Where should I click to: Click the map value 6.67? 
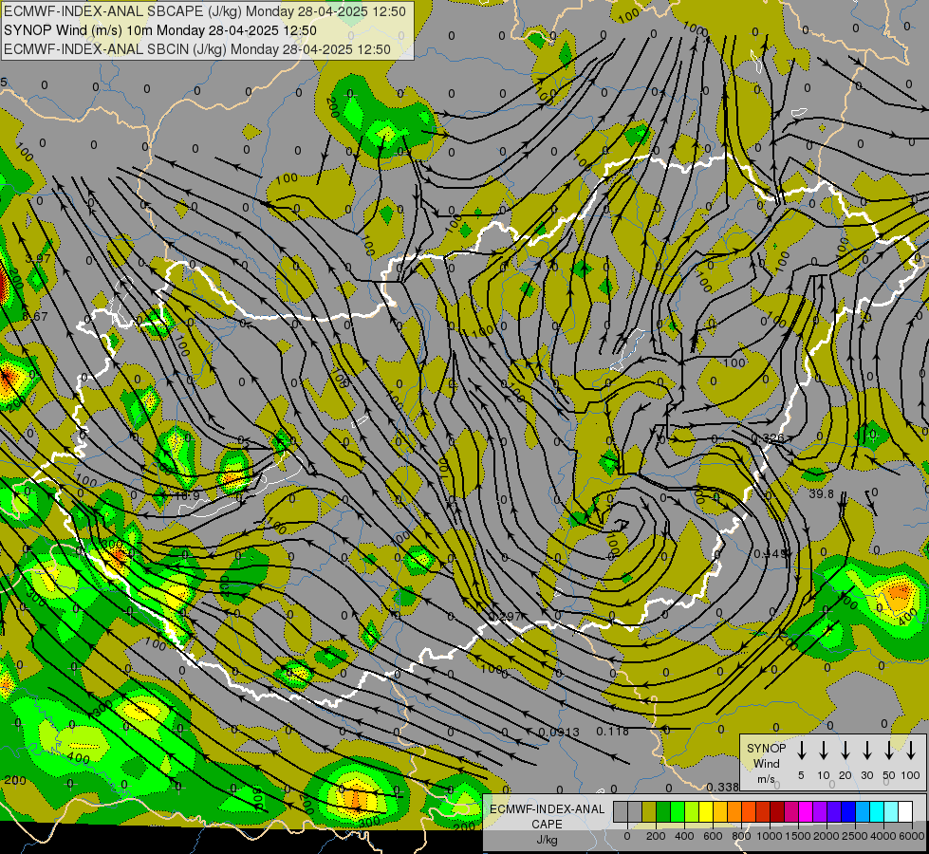[35, 317]
